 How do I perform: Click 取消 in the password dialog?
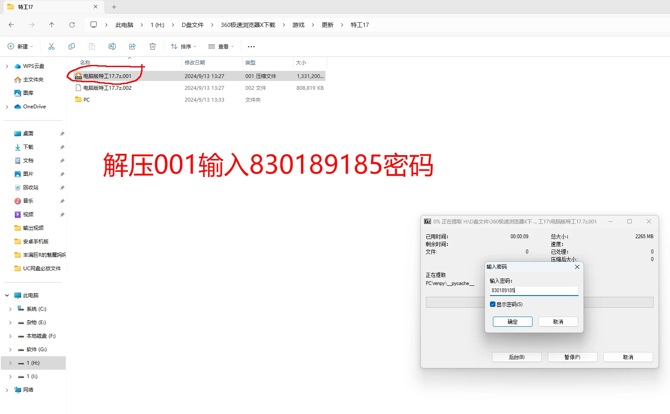point(558,322)
